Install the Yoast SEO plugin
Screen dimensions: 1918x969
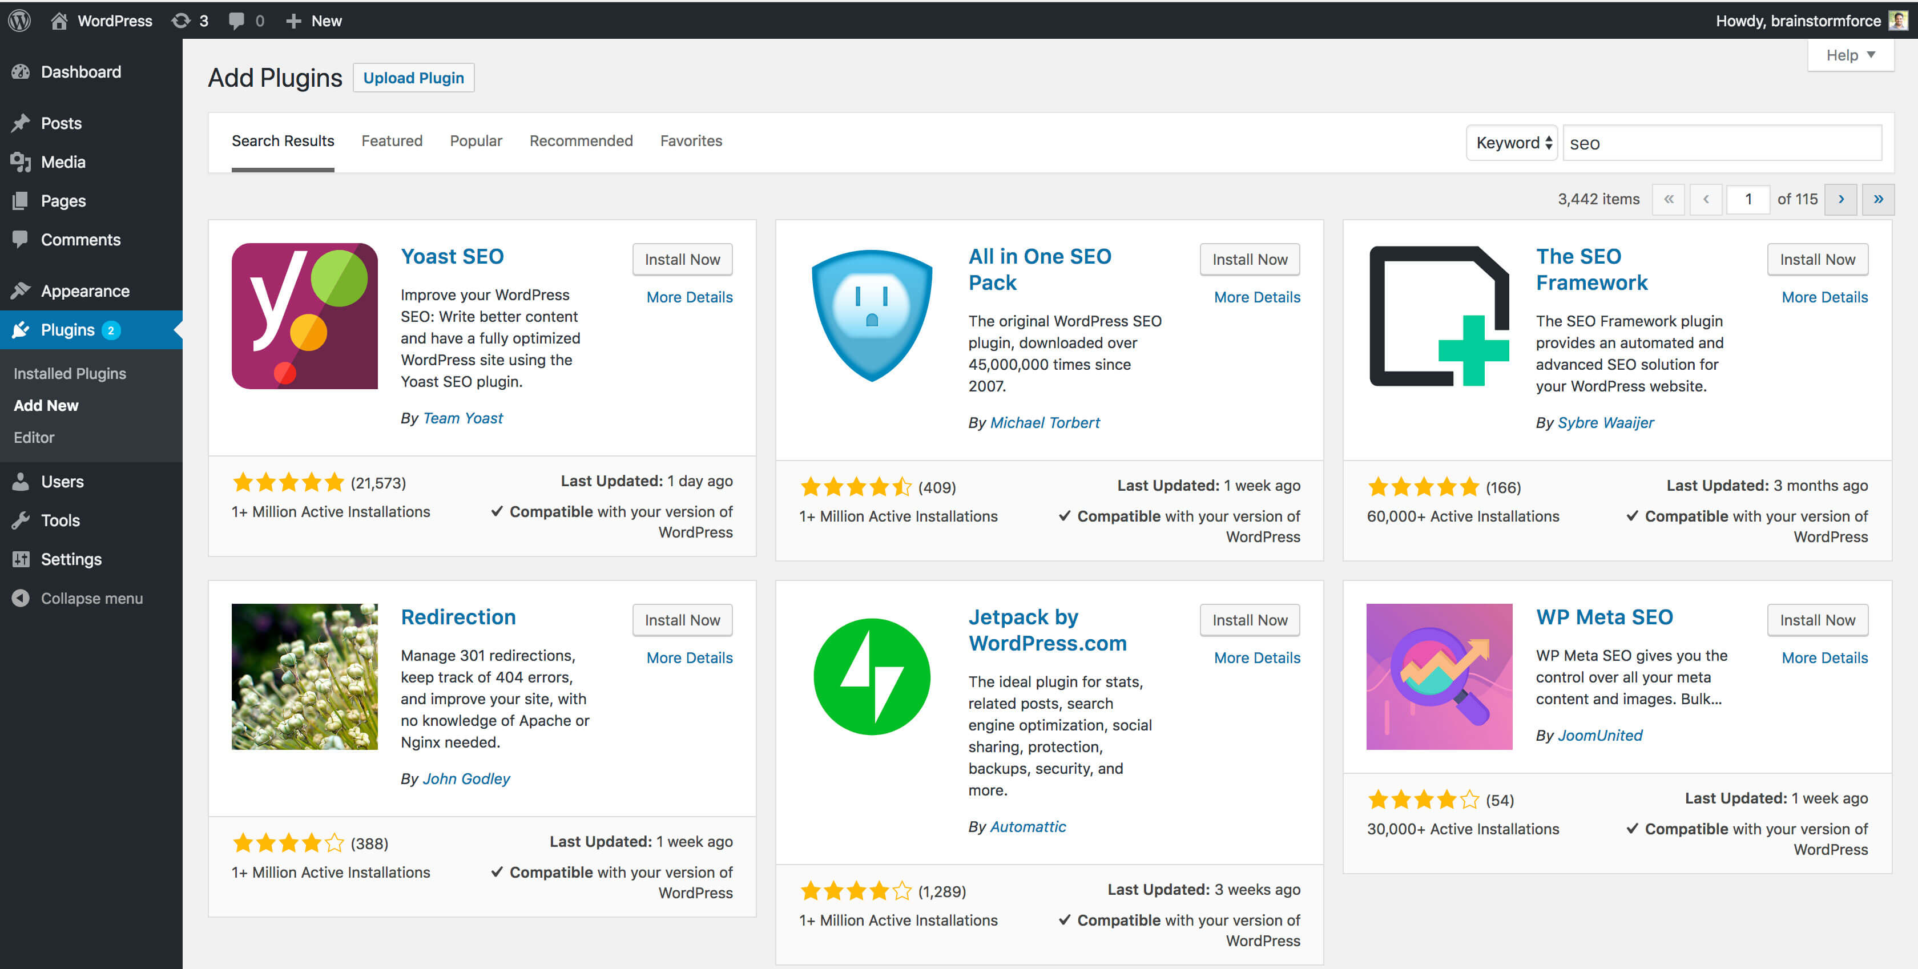coord(682,259)
